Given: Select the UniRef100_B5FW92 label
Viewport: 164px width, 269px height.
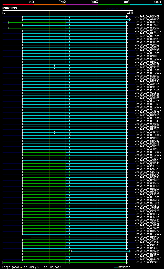Looking at the screenshot, I should tap(147, 79).
